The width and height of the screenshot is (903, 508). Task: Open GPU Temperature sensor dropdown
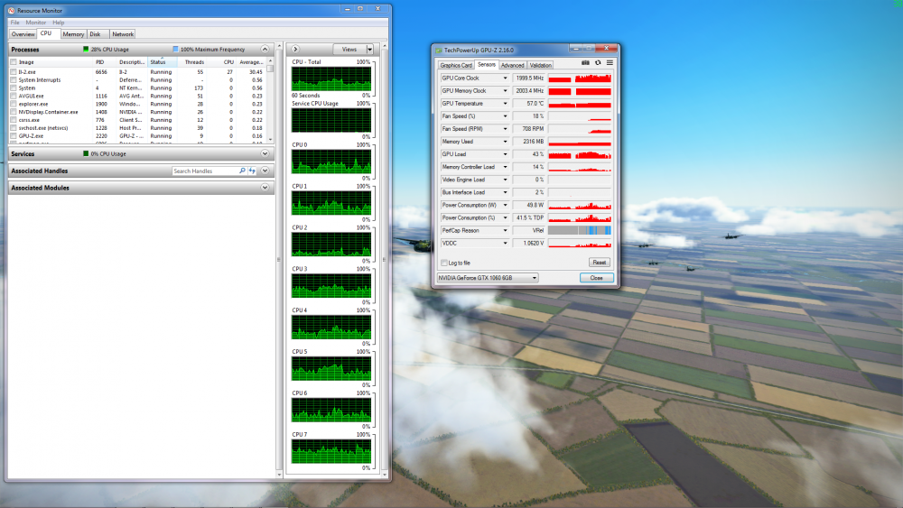[505, 104]
